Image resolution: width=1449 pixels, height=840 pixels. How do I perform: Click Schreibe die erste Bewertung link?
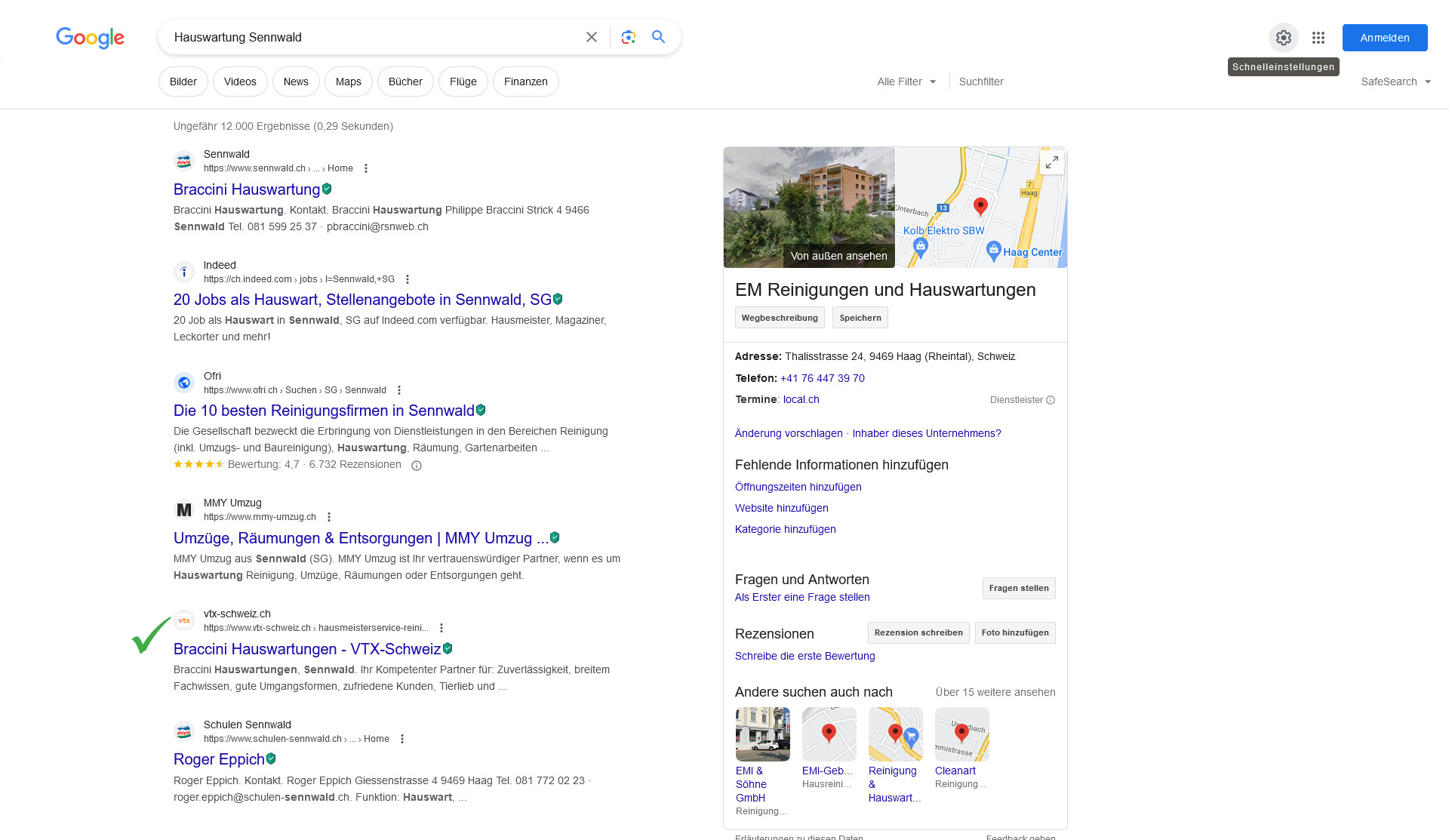click(805, 656)
